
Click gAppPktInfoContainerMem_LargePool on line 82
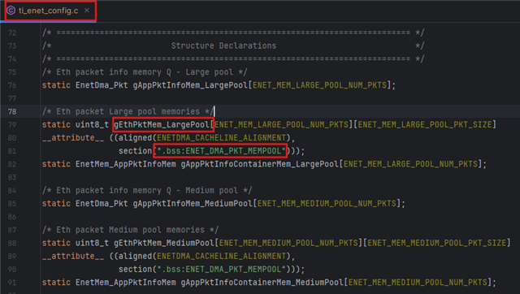pyautogui.click(x=260, y=164)
